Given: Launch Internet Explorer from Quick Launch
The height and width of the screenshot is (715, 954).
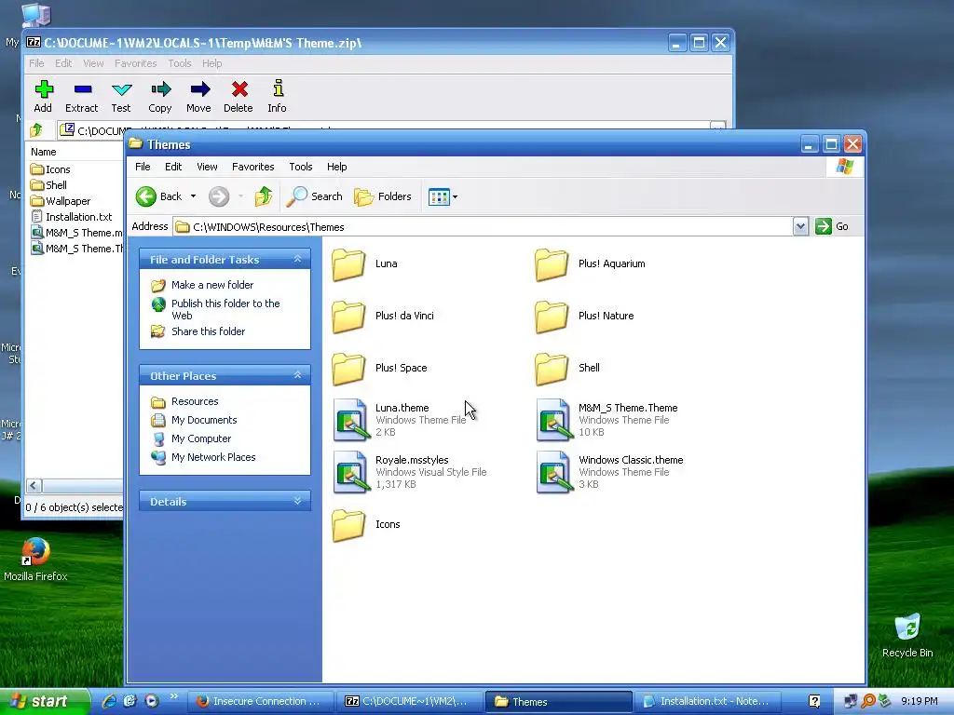Looking at the screenshot, I should 110,701.
